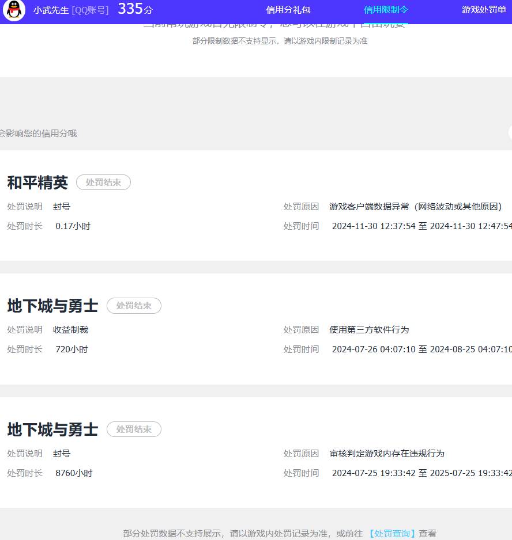Click the 处罚结束 badge on the last penalty record

tap(134, 429)
